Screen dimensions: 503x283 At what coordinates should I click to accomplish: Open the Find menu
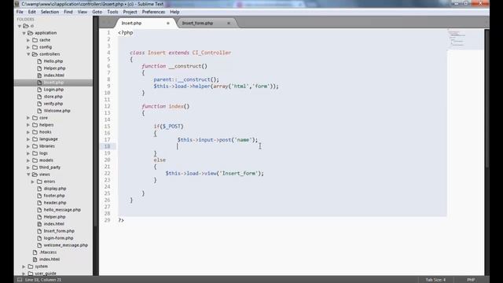point(68,12)
